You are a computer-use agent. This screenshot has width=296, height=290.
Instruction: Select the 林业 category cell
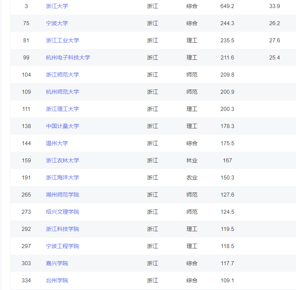coord(192,160)
